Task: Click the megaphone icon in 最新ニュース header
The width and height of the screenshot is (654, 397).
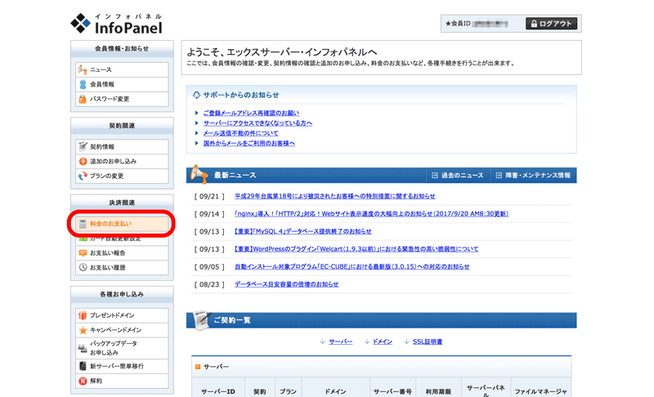Action: click(x=199, y=174)
